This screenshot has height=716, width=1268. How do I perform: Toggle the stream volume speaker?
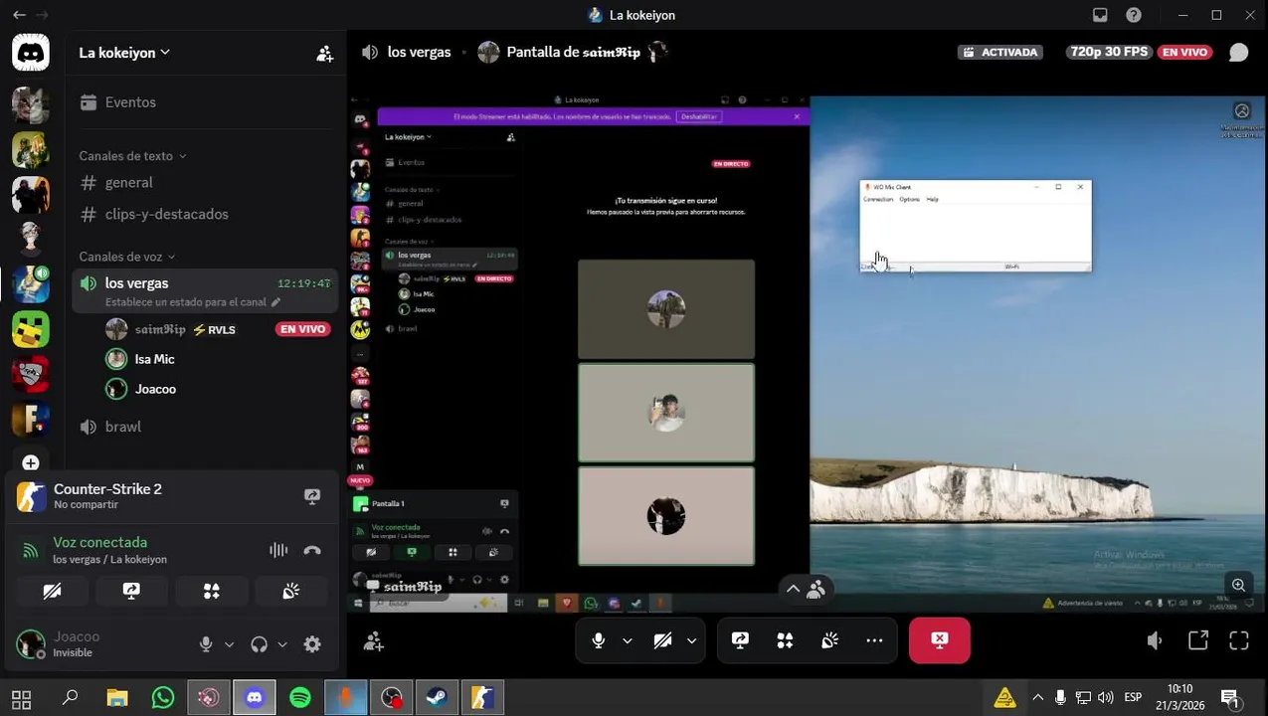click(x=1155, y=641)
